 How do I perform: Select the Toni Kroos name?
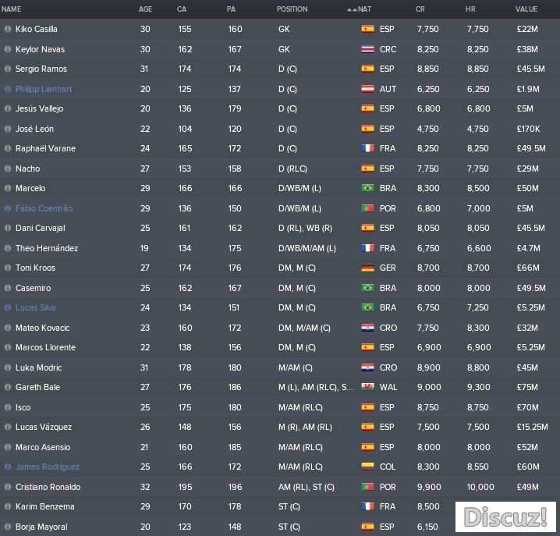35,268
